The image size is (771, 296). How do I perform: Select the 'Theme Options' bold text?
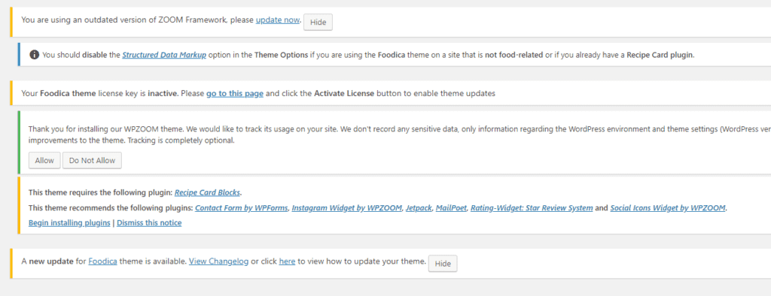(x=281, y=55)
